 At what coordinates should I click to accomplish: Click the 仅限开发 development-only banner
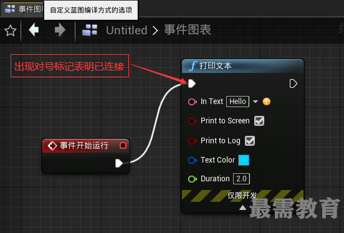[x=242, y=196]
